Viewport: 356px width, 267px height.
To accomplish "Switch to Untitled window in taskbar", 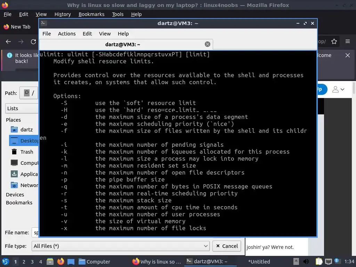I will click(x=259, y=262).
